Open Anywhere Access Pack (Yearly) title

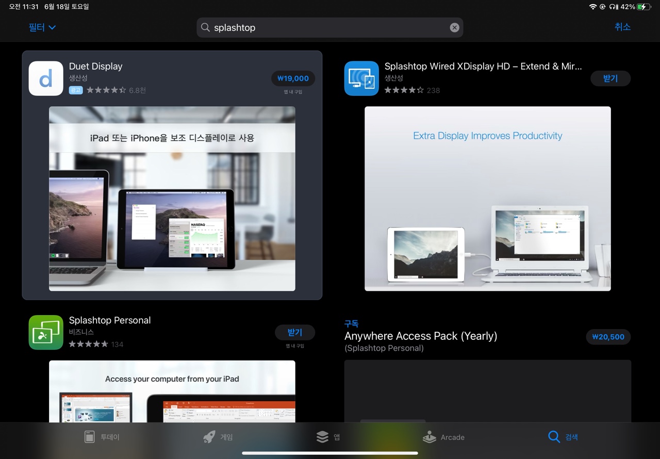point(421,336)
